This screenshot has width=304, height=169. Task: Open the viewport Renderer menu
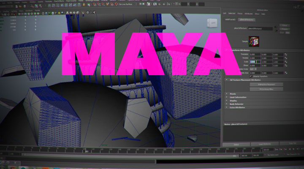pos(29,11)
